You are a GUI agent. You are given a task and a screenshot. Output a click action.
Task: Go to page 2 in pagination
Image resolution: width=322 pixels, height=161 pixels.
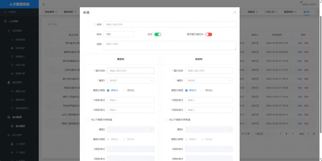point(286,134)
